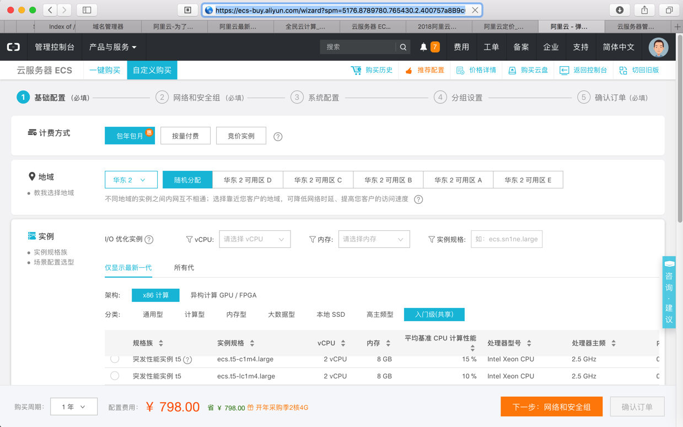Image resolution: width=683 pixels, height=427 pixels.
Task: Open 请选择内存 dropdown
Action: coord(374,240)
